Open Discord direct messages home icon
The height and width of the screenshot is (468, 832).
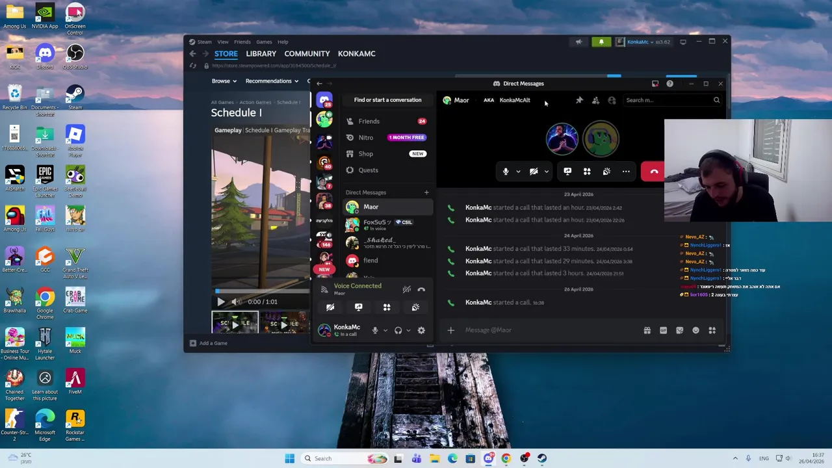pos(324,100)
